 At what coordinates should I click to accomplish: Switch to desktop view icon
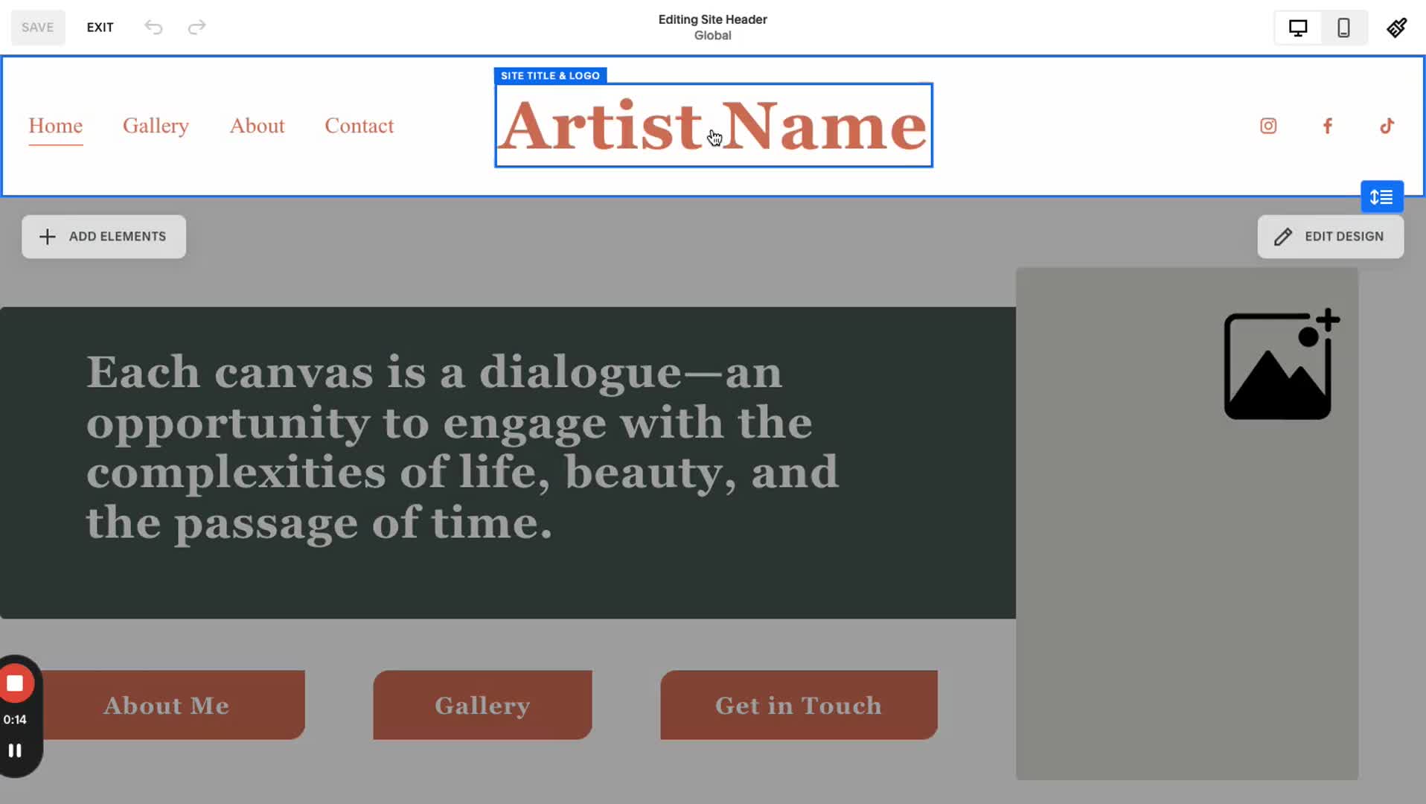(x=1298, y=28)
